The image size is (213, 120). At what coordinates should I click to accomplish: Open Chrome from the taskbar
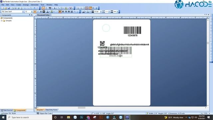click(88, 117)
